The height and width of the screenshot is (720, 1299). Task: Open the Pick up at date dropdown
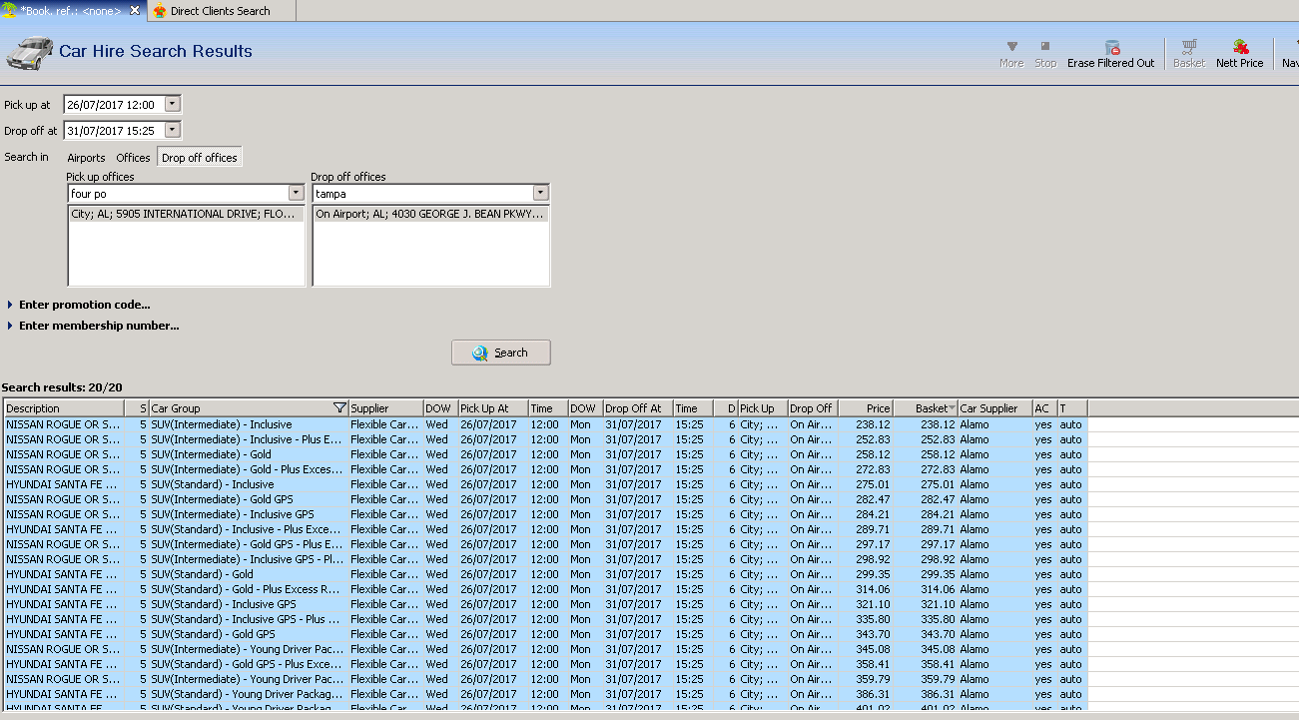[x=172, y=104]
